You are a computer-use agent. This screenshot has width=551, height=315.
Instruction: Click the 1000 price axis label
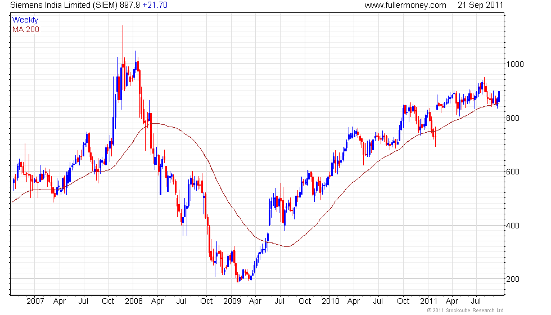point(515,64)
